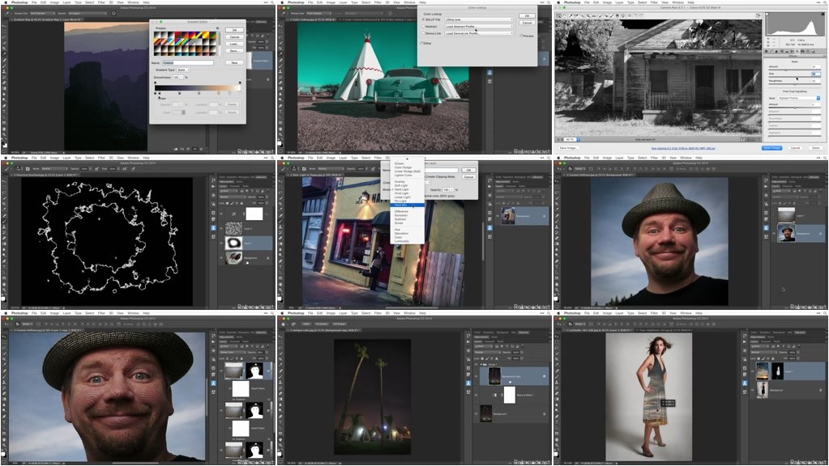This screenshot has height=466, width=829.
Task: Click Background layer lock icon in outline window
Action: click(x=267, y=258)
